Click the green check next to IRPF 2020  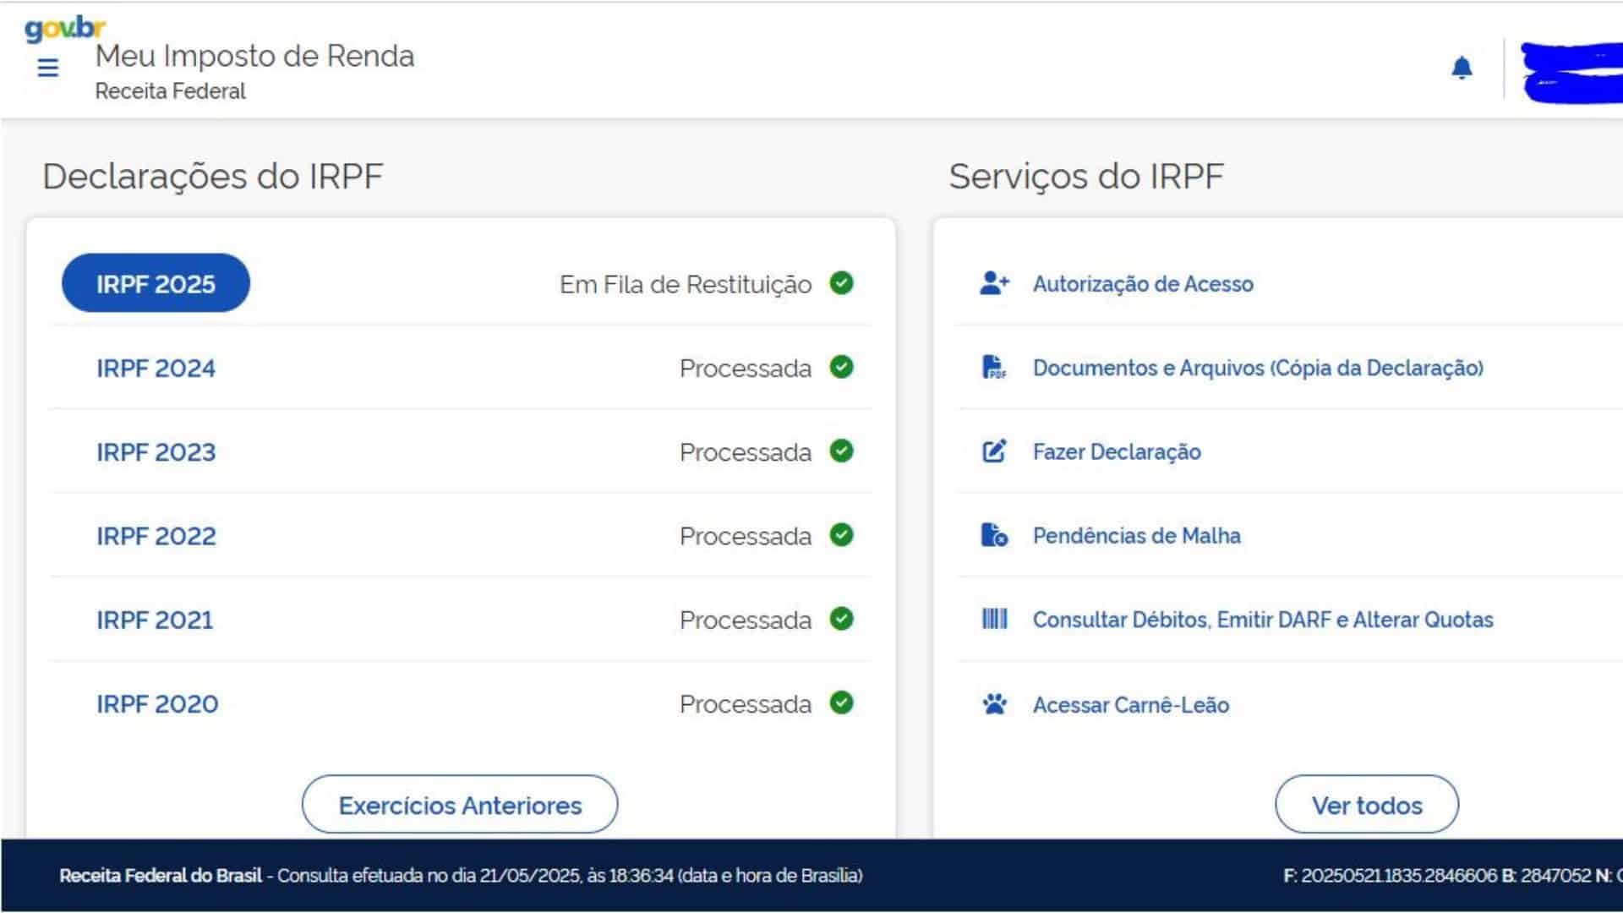841,703
